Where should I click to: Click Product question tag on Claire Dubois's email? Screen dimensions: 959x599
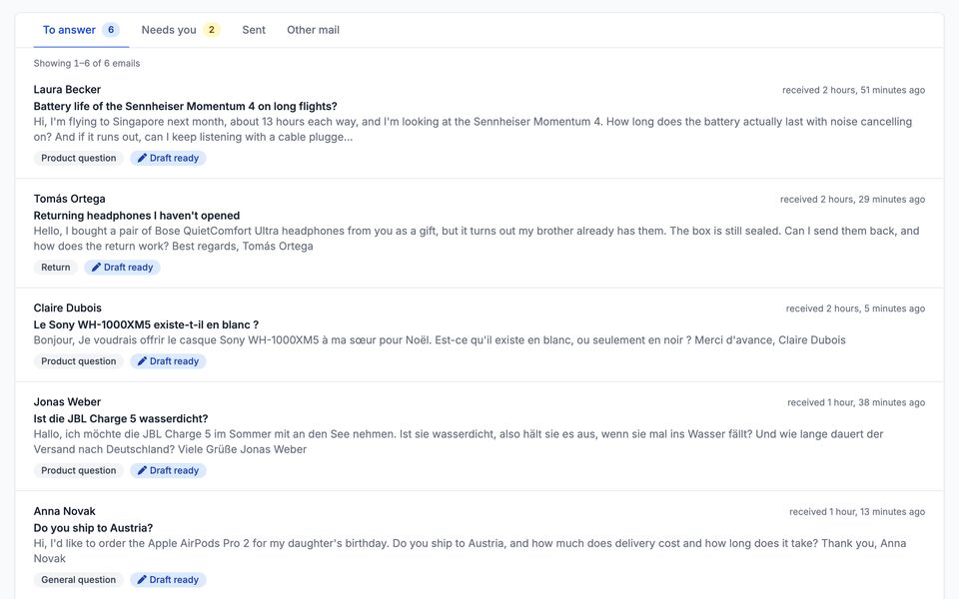tap(78, 361)
